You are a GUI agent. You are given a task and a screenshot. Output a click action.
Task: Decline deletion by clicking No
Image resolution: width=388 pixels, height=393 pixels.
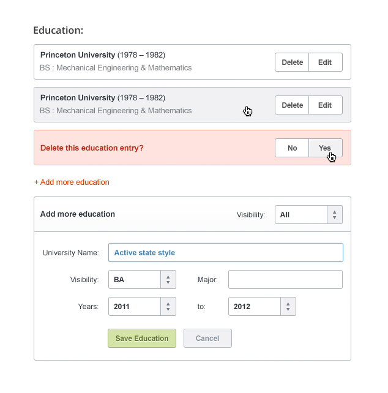click(x=292, y=148)
